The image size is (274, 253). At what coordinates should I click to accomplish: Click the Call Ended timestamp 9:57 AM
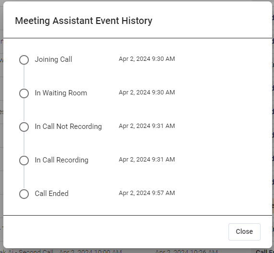click(x=147, y=193)
